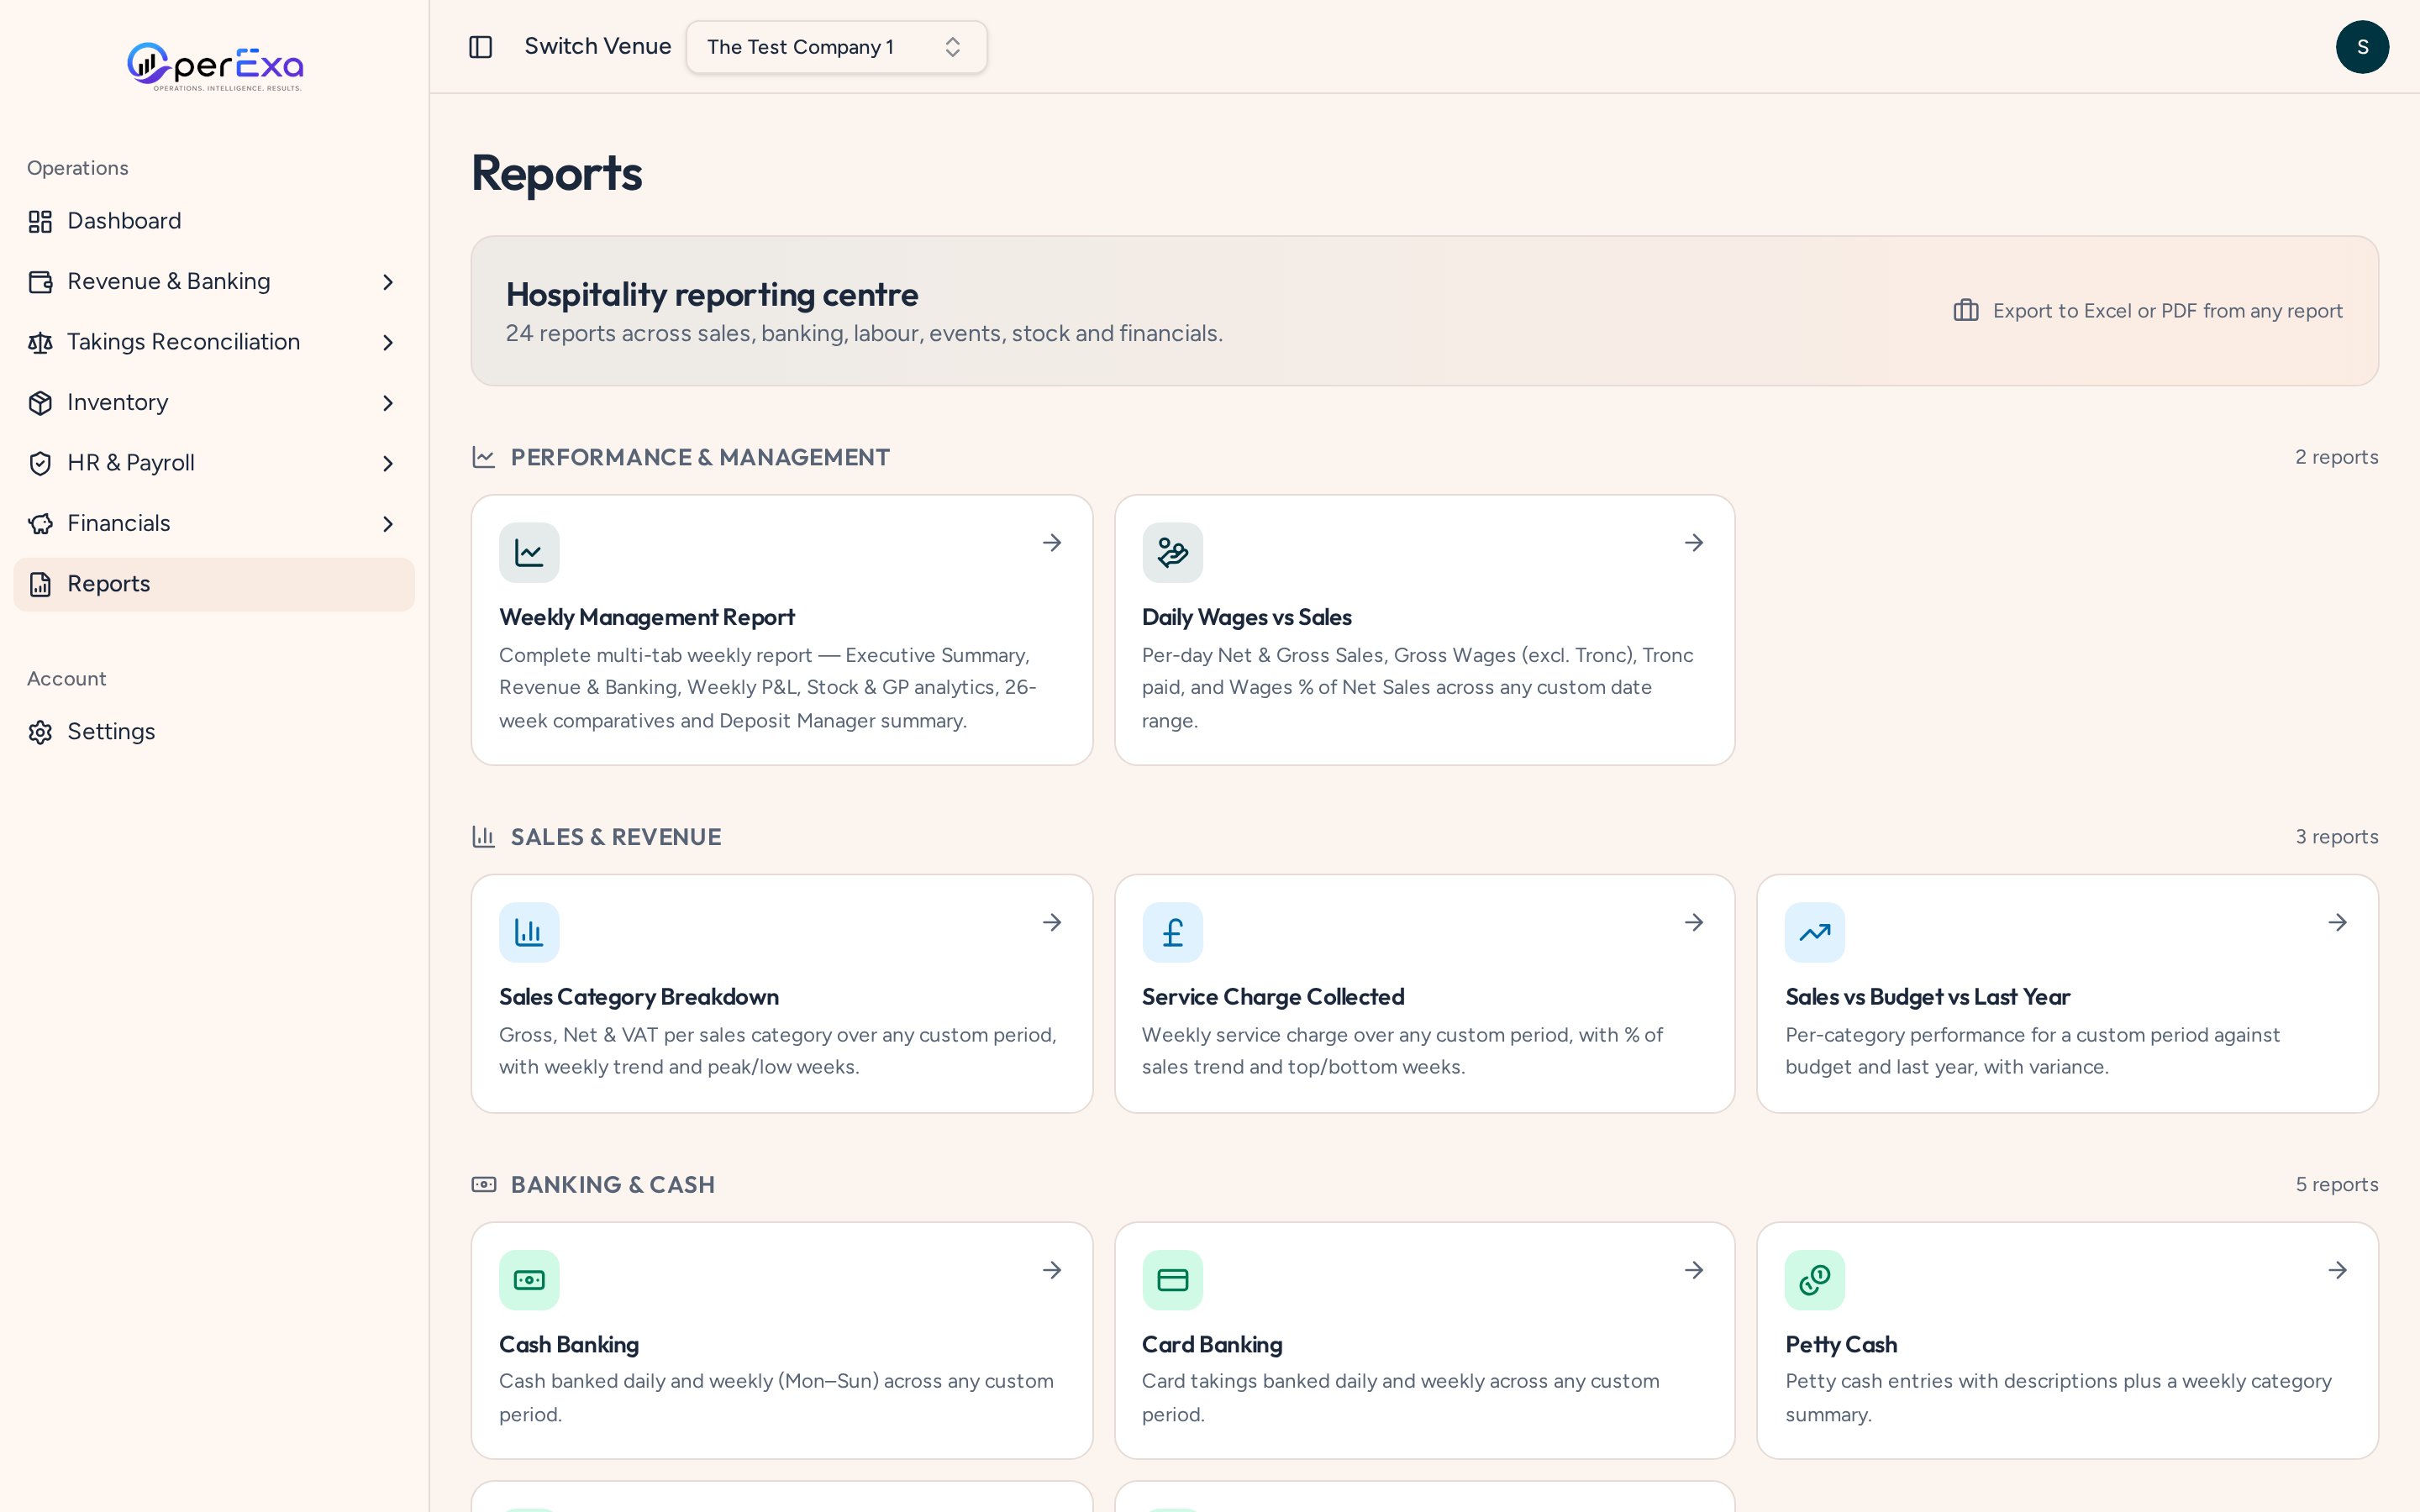
Task: Click the Sales & Revenue section heading
Action: [616, 837]
